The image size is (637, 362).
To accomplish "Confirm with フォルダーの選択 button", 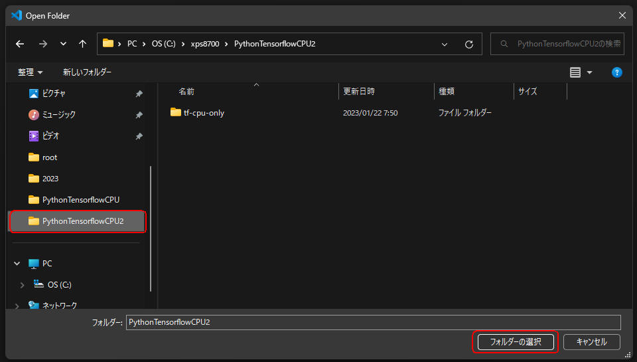I will tap(516, 342).
